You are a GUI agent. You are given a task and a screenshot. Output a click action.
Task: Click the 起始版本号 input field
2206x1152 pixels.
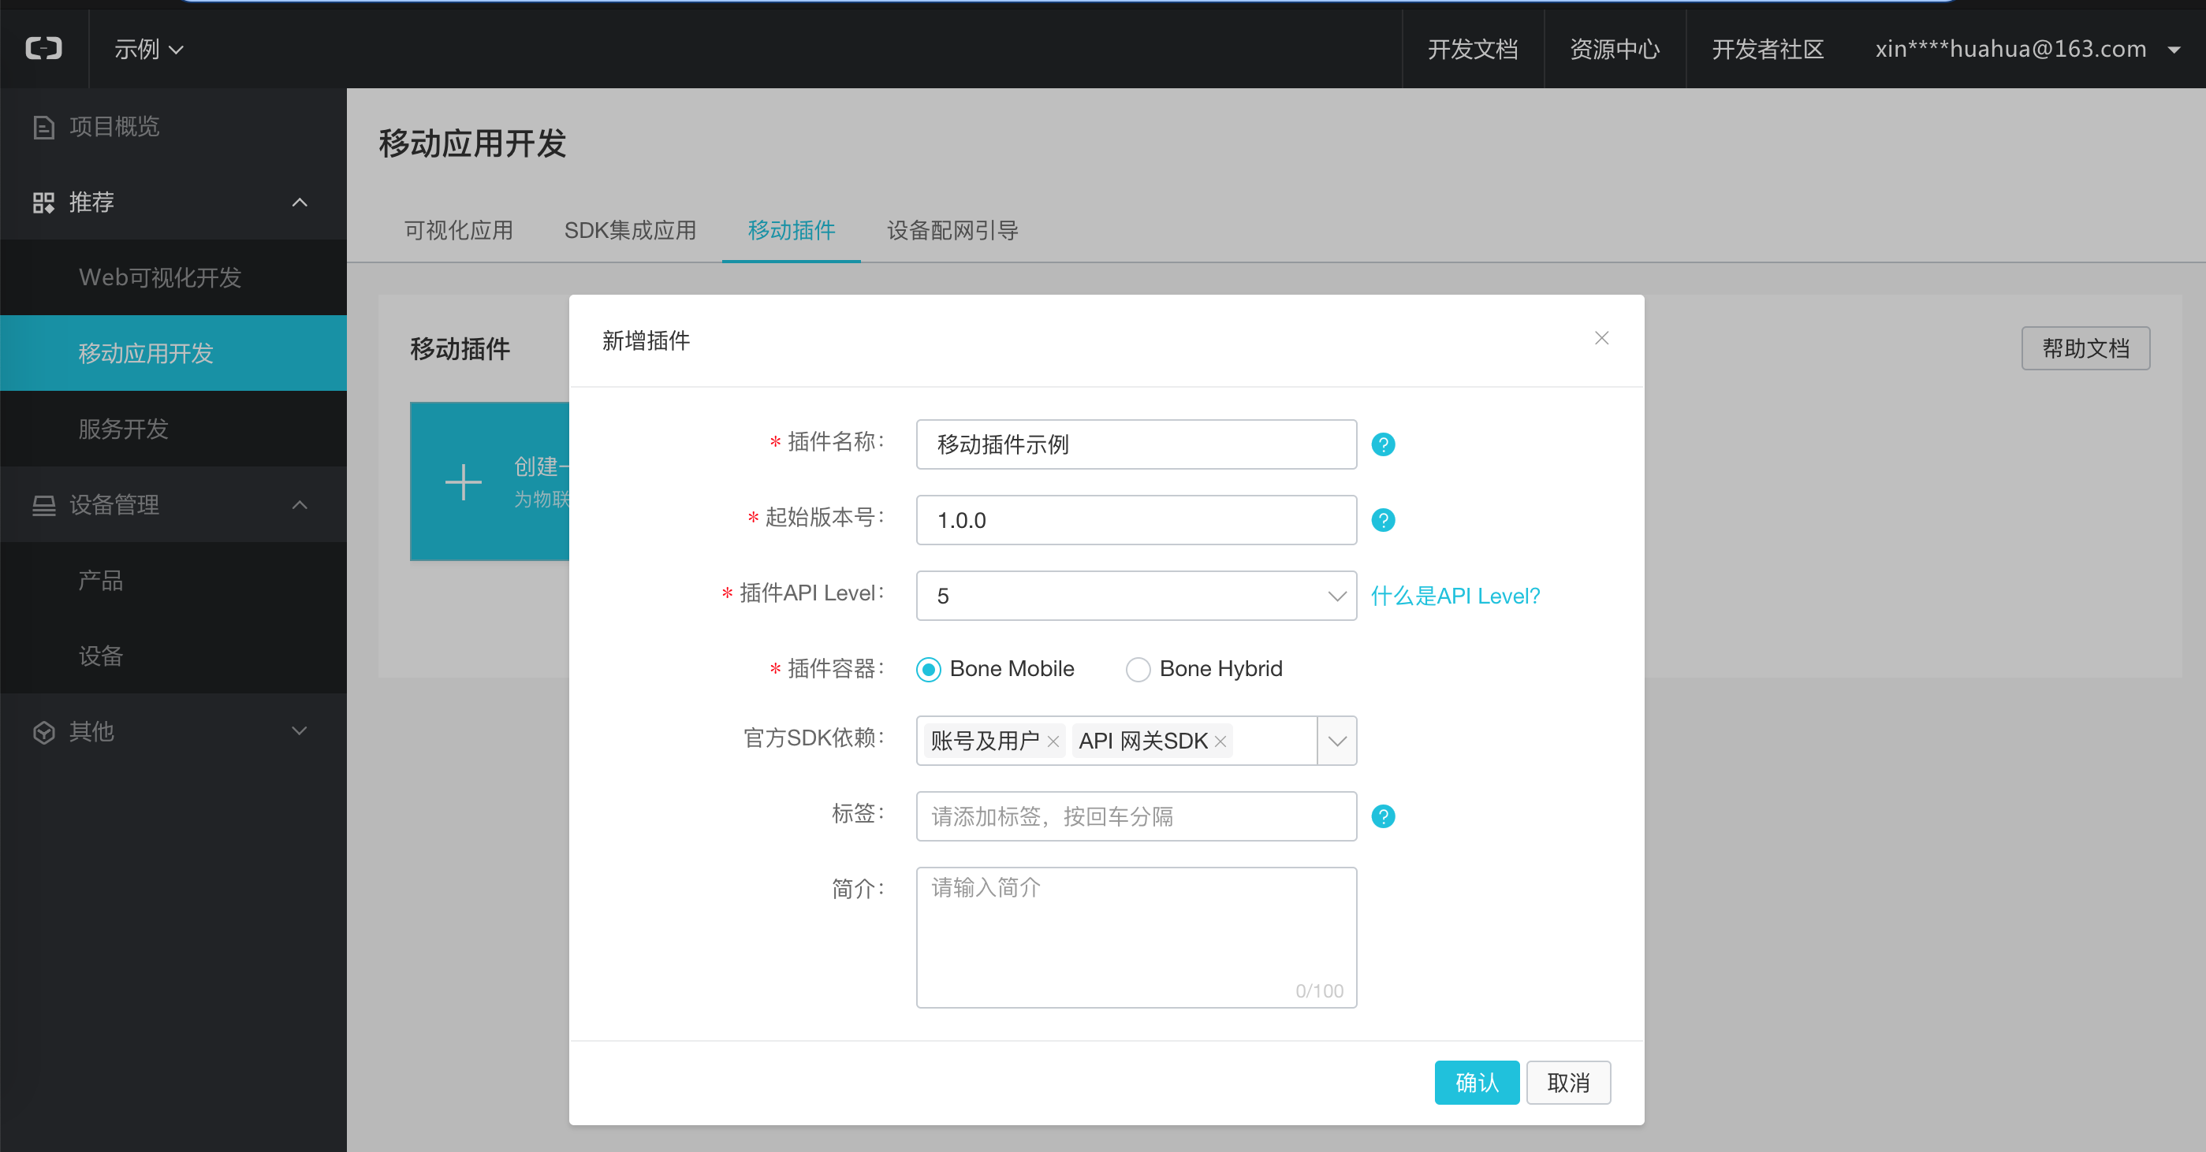[1135, 519]
